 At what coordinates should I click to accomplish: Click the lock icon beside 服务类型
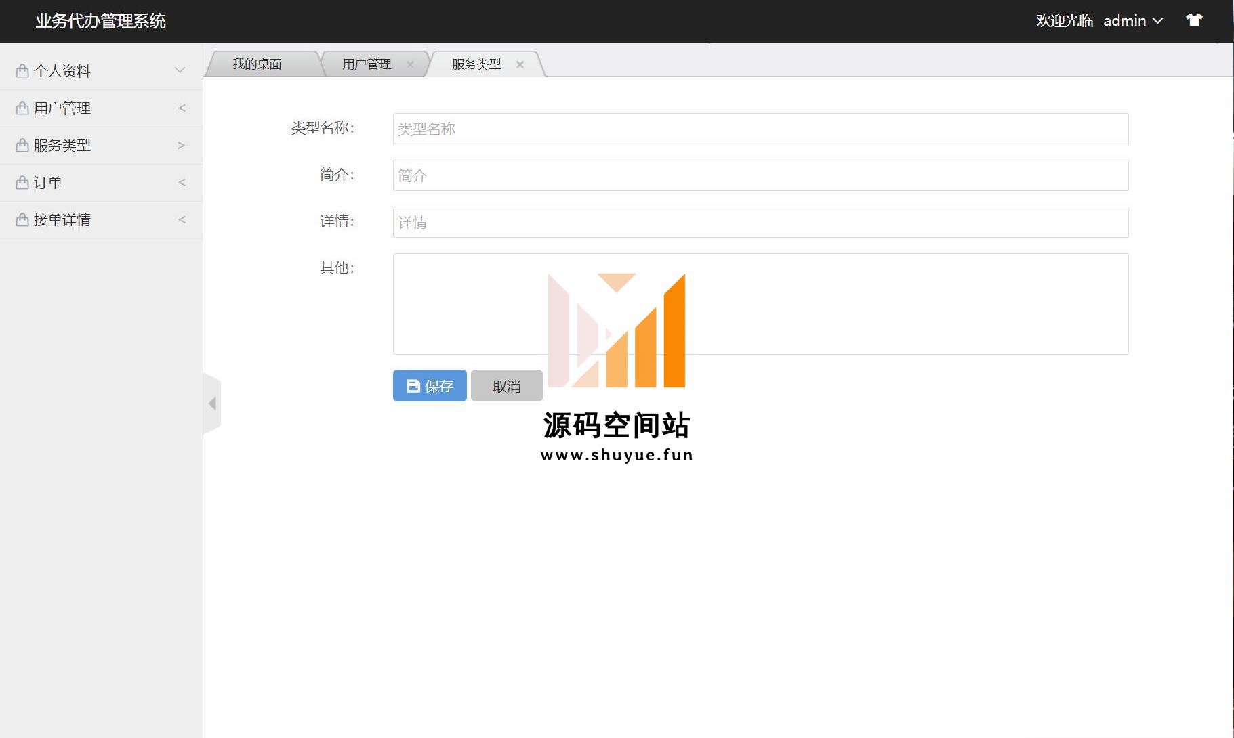point(22,146)
